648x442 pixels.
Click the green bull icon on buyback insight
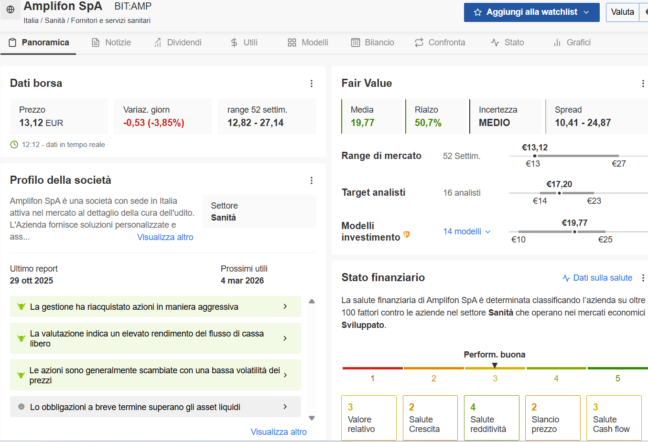click(x=20, y=306)
